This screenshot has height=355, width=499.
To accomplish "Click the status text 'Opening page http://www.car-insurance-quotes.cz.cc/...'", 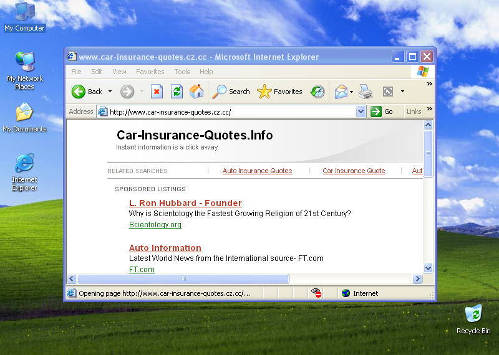I will 165,293.
